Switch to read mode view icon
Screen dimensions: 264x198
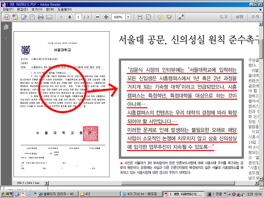click(x=181, y=17)
